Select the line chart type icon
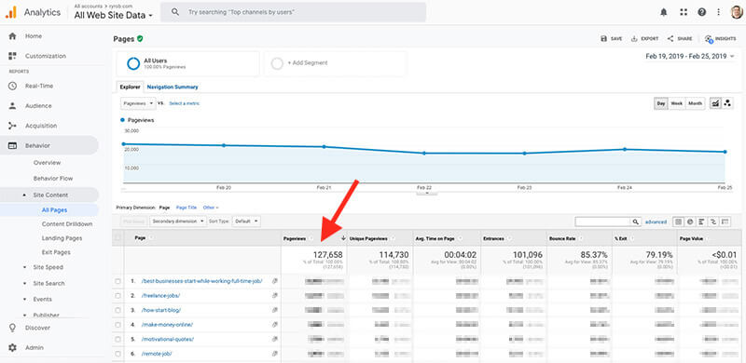This screenshot has height=363, width=746. tap(715, 103)
